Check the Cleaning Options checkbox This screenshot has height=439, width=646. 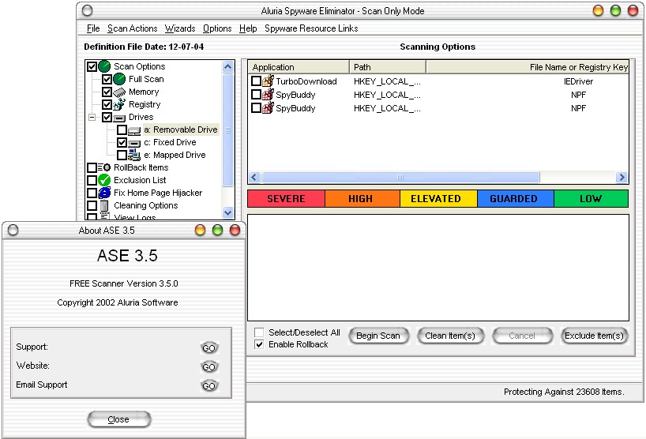[x=92, y=205]
